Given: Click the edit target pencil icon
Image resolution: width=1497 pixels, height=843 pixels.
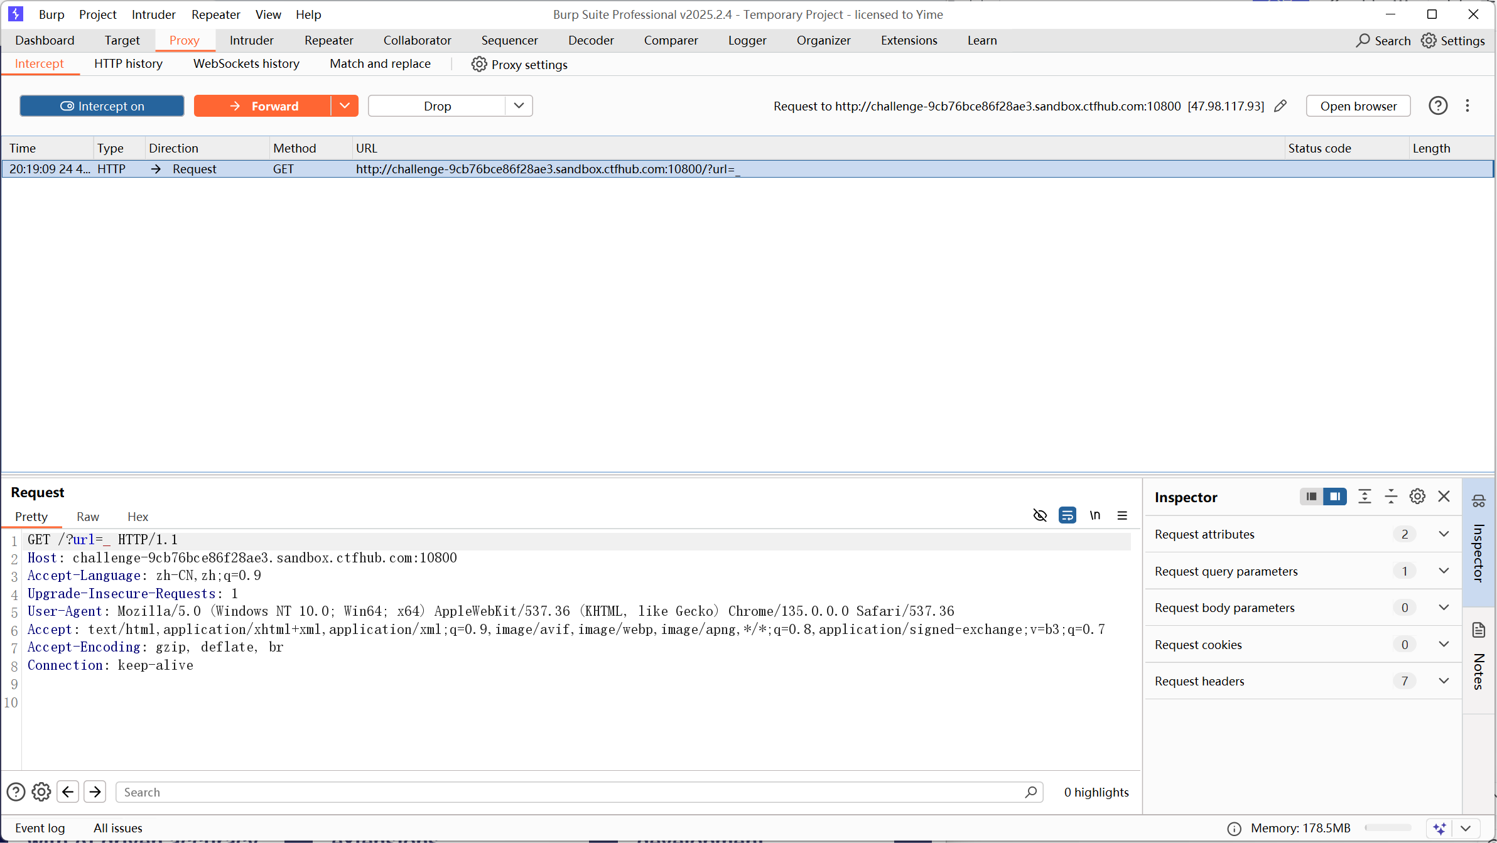Looking at the screenshot, I should click(x=1280, y=106).
